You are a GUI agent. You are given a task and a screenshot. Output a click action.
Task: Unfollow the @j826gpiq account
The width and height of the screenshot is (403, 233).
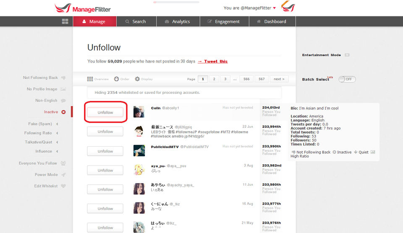click(x=105, y=132)
